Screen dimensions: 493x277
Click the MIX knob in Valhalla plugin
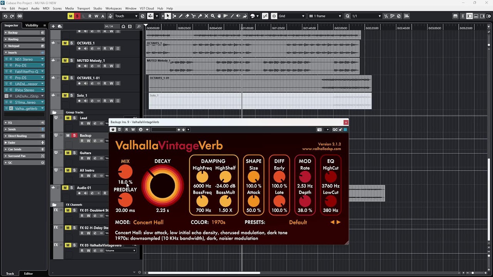[125, 172]
